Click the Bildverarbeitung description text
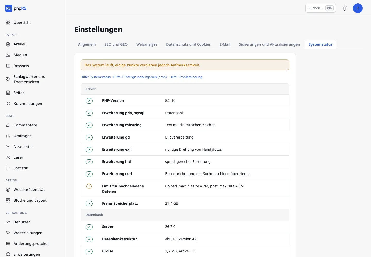Viewport: 371px width, 257px height. pyautogui.click(x=179, y=137)
